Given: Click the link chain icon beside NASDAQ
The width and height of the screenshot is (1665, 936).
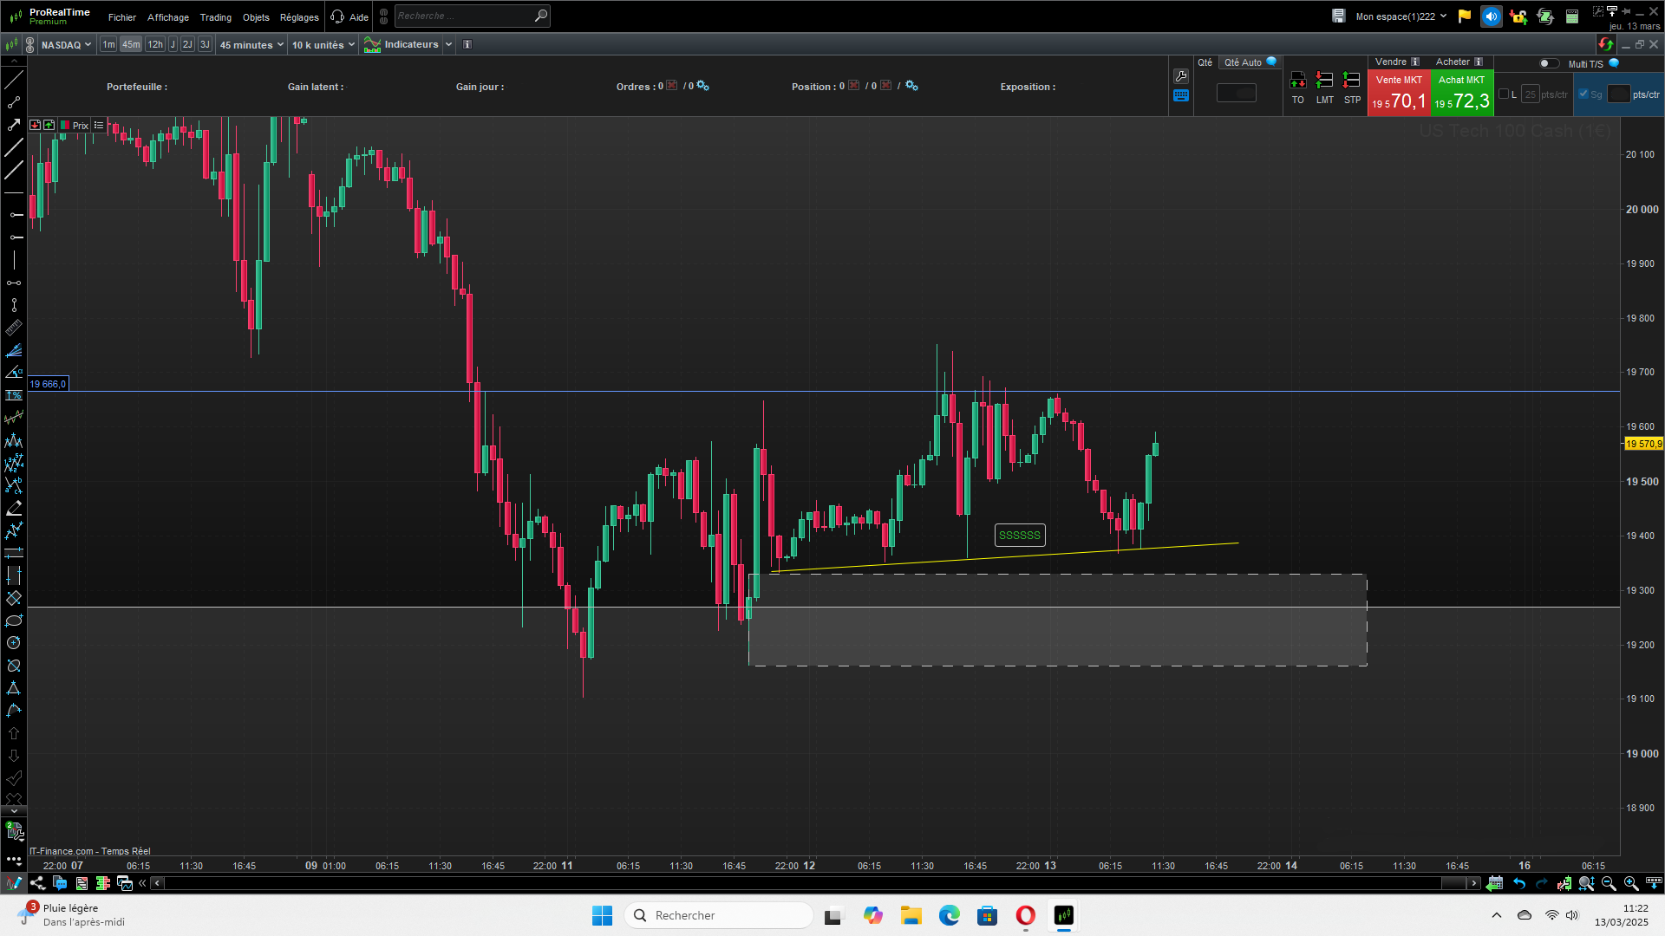Looking at the screenshot, I should click(30, 44).
